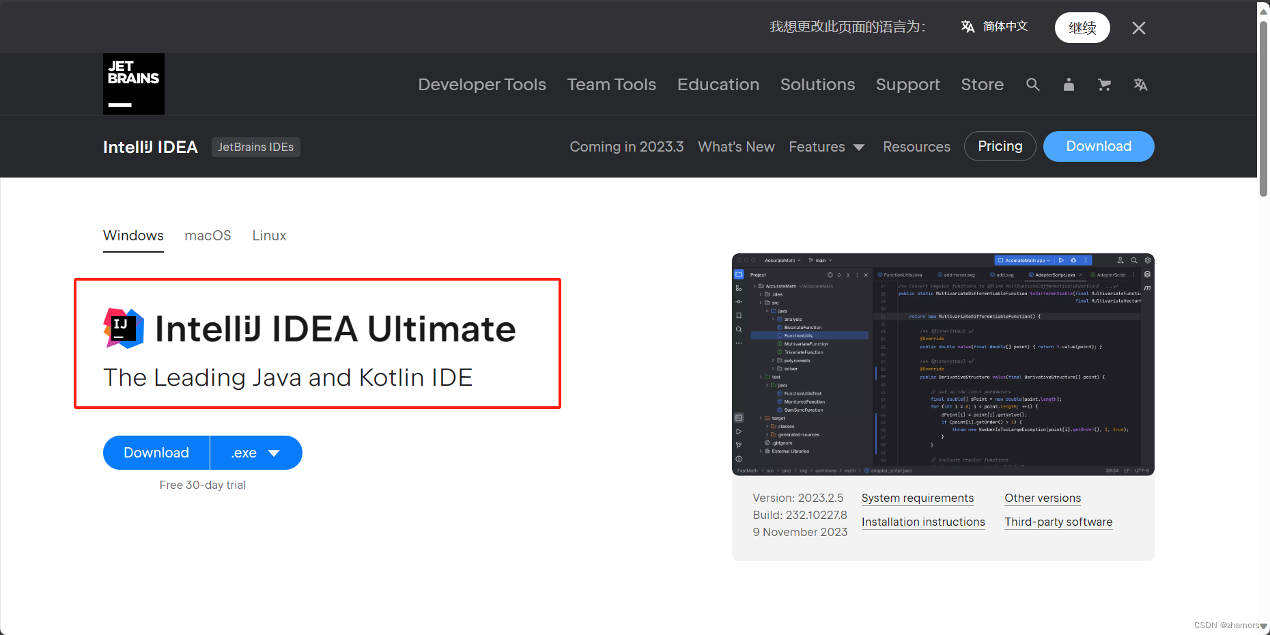Open the Solutions menu
Image resolution: width=1270 pixels, height=635 pixels.
[x=818, y=85]
